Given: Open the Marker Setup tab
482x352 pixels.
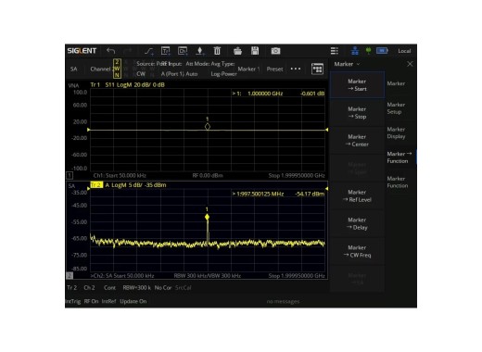Looking at the screenshot, I should click(396, 108).
